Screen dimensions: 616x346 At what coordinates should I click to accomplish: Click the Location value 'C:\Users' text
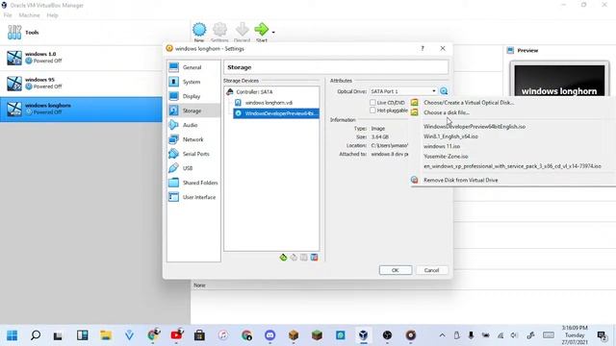click(x=389, y=145)
